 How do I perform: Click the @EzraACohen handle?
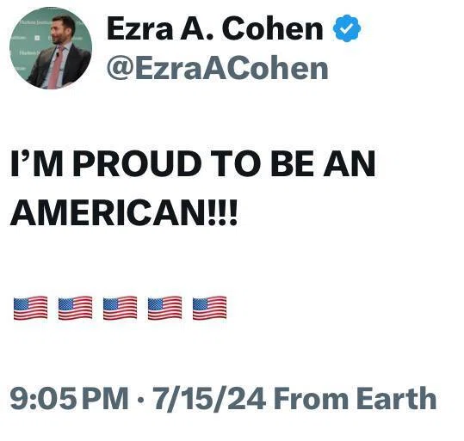click(x=218, y=69)
